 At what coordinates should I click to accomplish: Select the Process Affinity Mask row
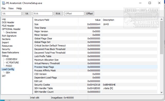click(95, 71)
